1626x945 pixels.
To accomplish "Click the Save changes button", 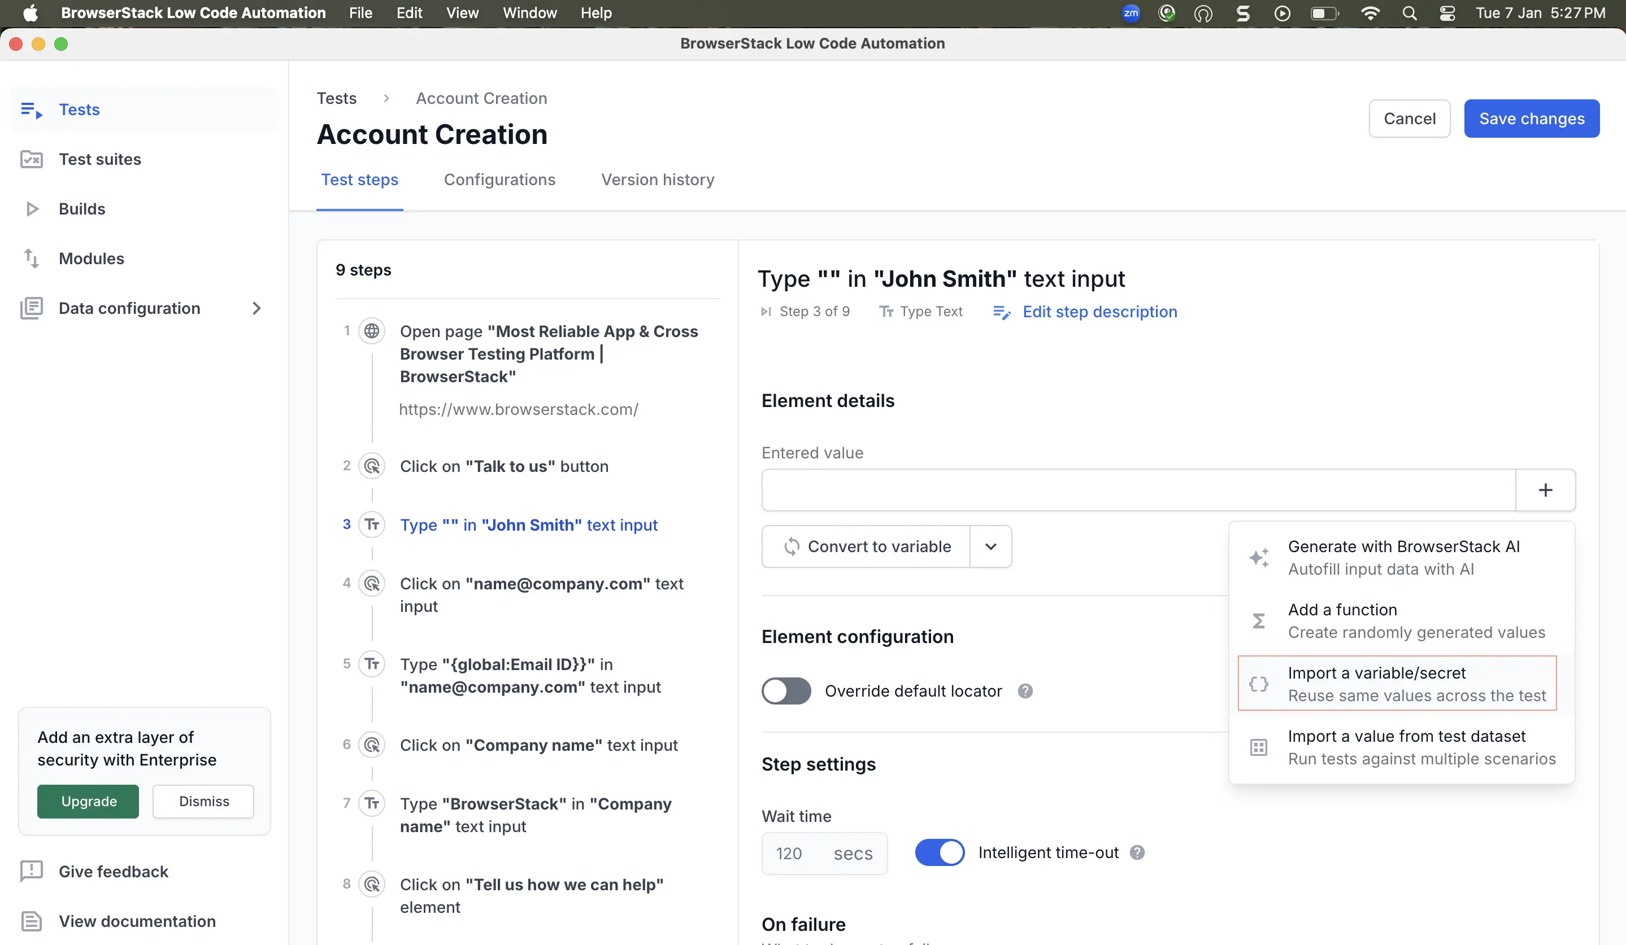I will (1531, 119).
